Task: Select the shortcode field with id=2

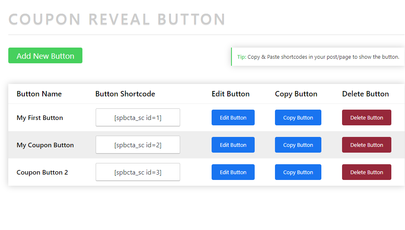Action: click(x=137, y=145)
